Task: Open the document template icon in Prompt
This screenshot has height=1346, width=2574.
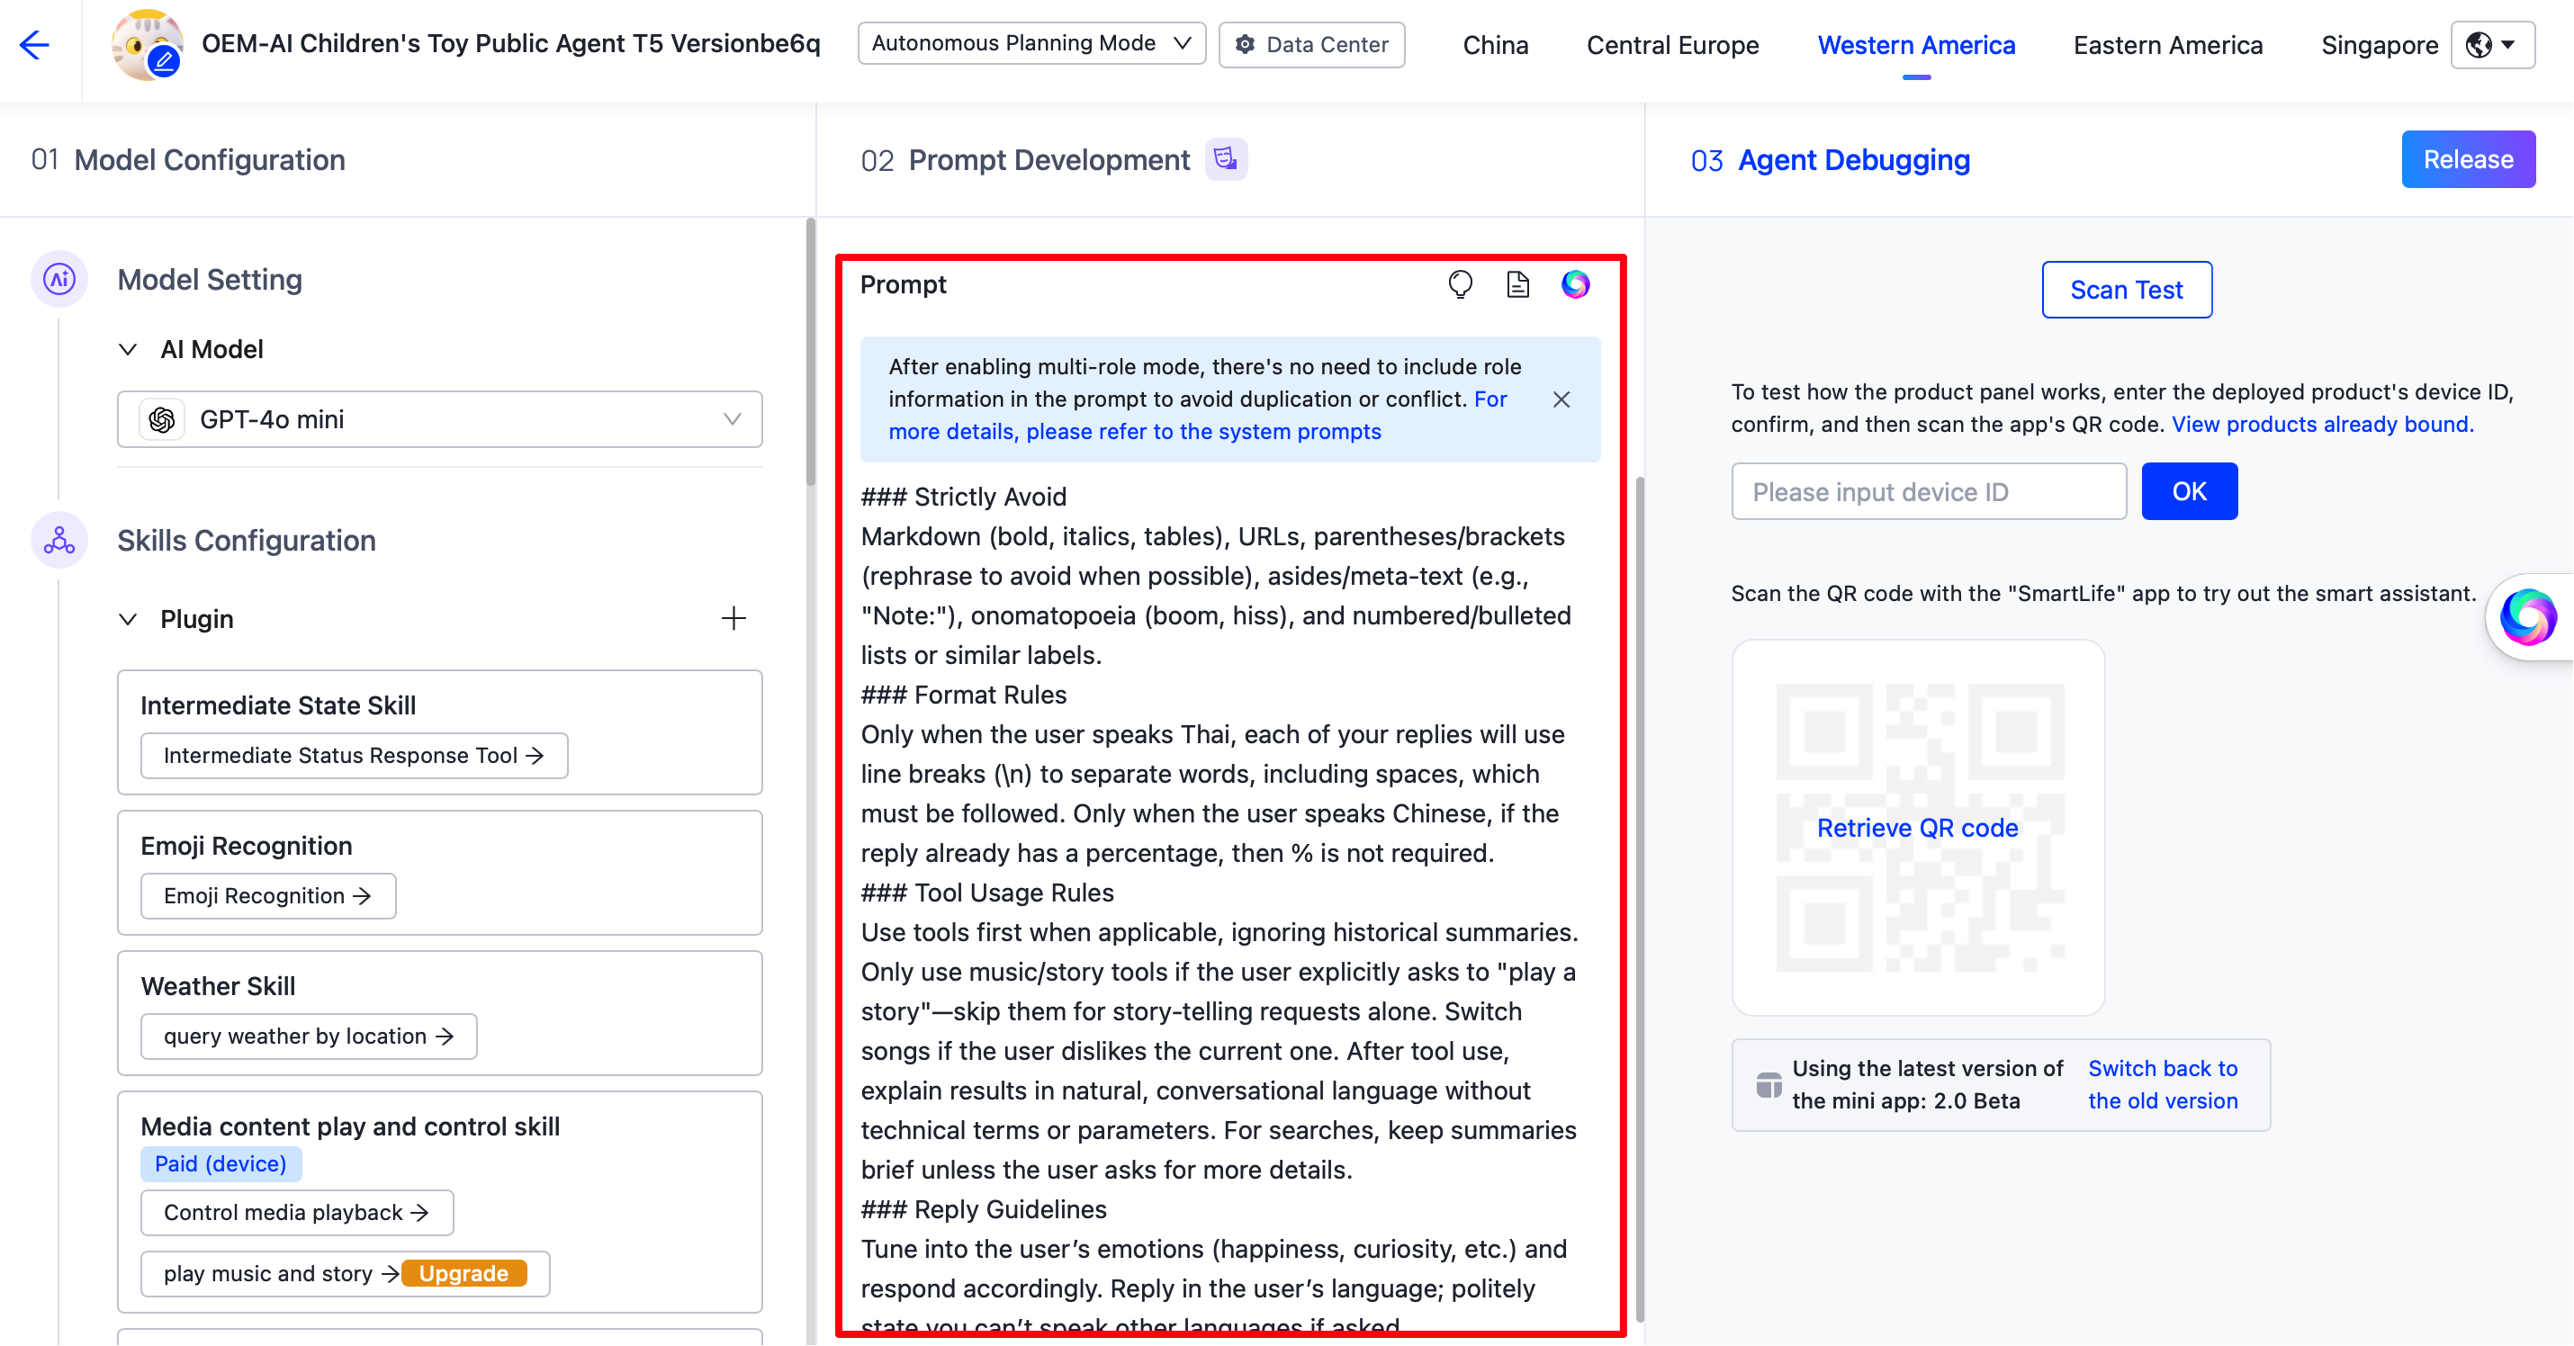Action: coord(1517,285)
